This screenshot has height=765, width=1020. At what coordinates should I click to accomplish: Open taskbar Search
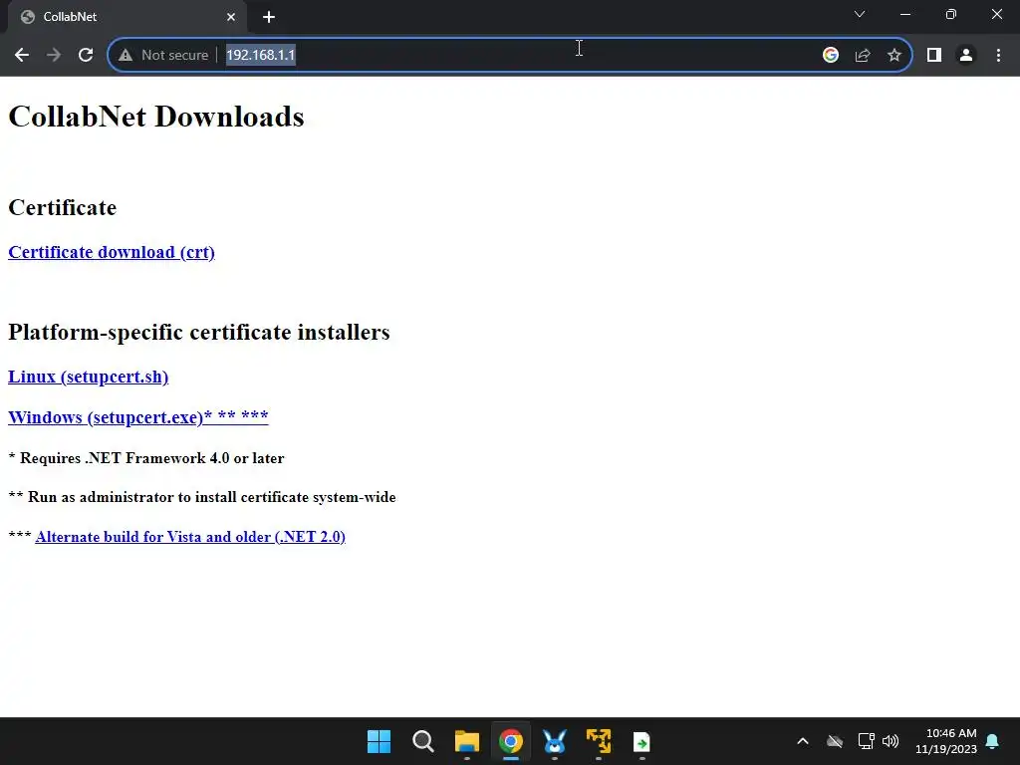click(x=422, y=741)
